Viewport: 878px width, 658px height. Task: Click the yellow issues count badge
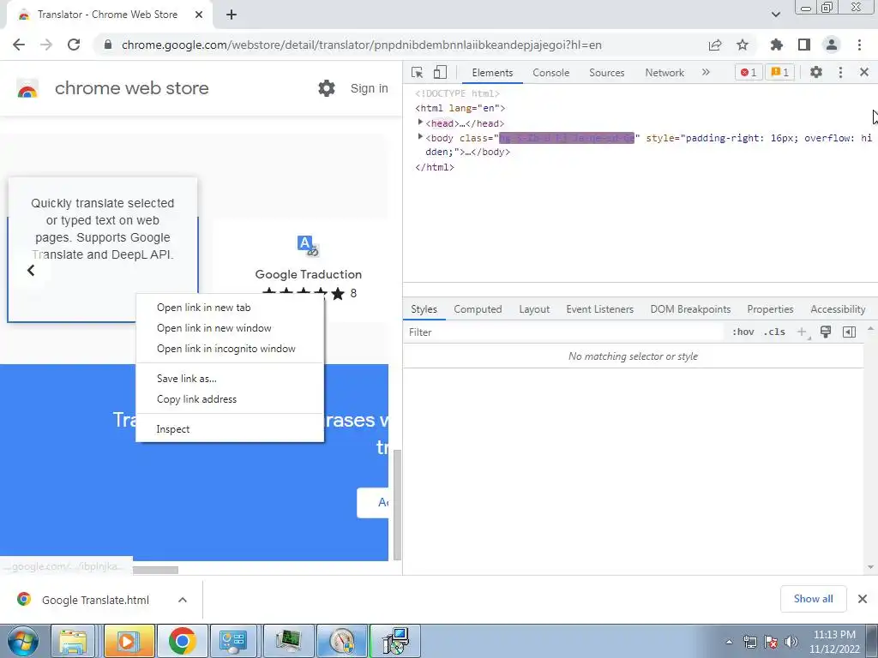780,72
